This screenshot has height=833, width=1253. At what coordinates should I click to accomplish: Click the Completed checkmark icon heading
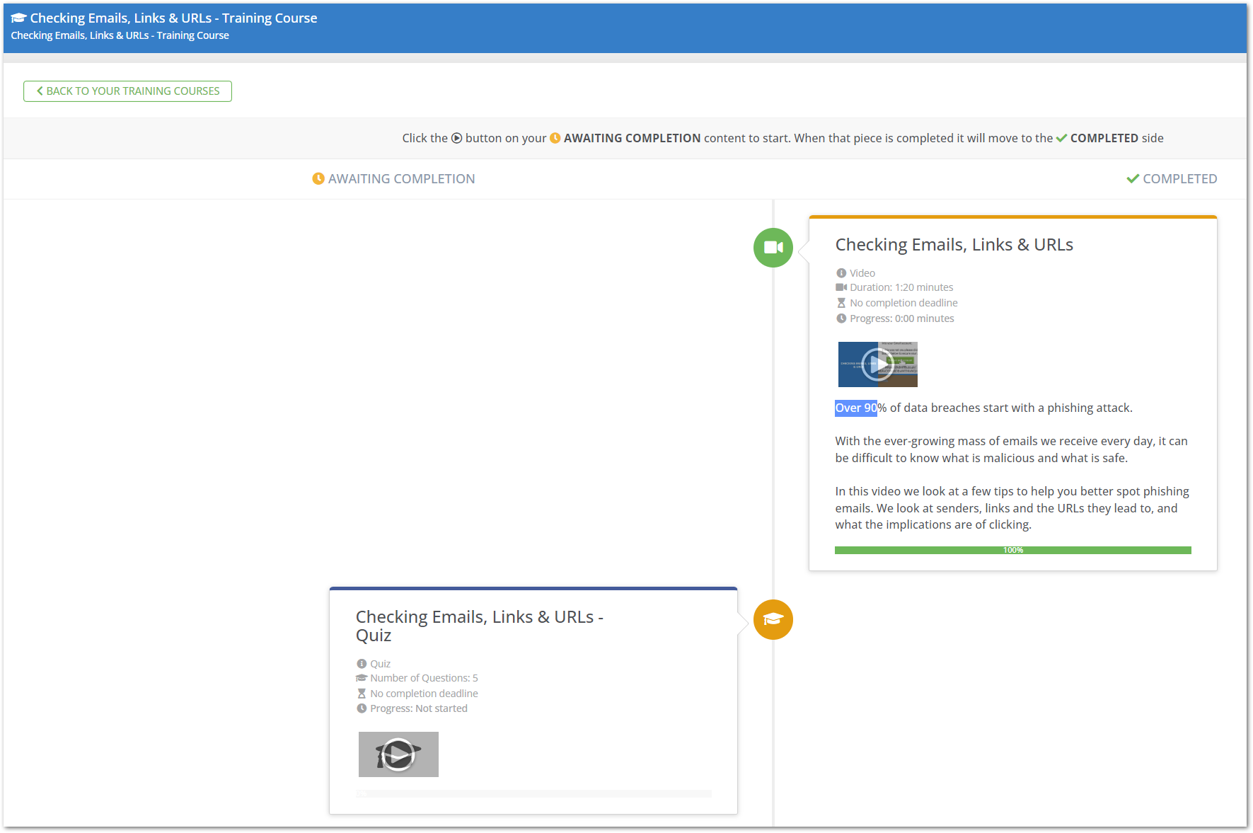(1133, 179)
